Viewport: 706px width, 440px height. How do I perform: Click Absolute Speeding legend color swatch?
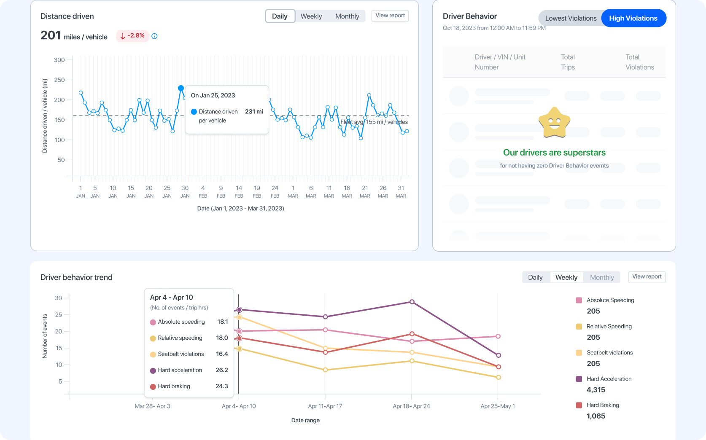click(x=579, y=300)
